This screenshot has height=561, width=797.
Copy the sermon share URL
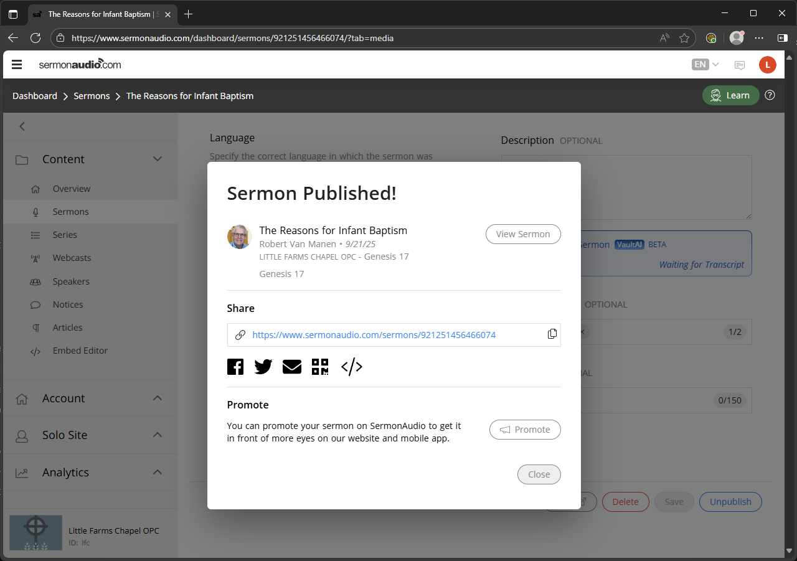pyautogui.click(x=552, y=334)
